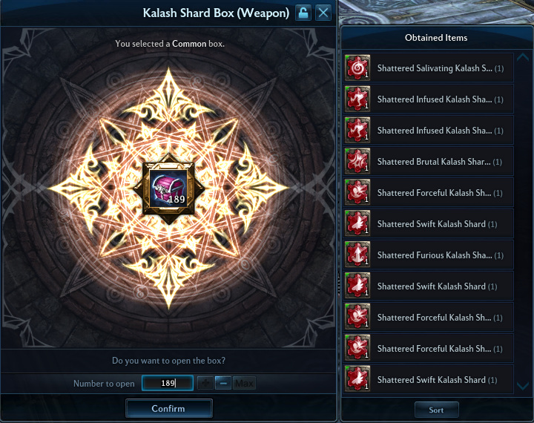Click the last Shattered Swift Kalash Shard icon
The image size is (534, 423).
(357, 378)
